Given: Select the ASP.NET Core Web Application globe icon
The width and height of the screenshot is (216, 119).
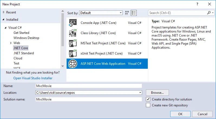Looking at the screenshot, I should [x=73, y=64].
